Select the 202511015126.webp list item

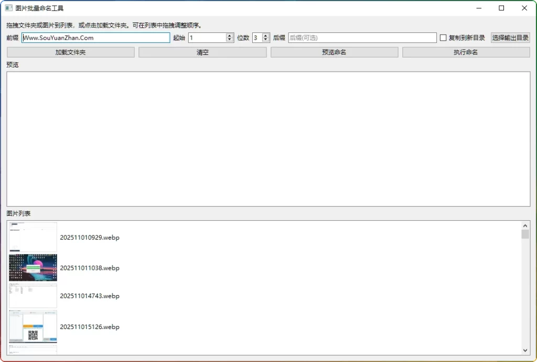[x=90, y=327]
